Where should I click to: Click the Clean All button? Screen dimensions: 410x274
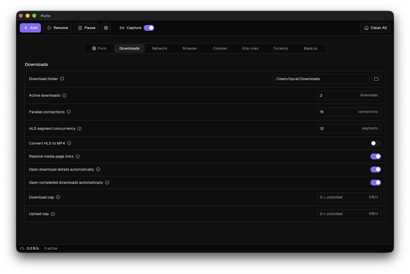[375, 28]
